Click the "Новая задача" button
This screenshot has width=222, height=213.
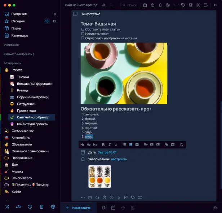click(79, 208)
